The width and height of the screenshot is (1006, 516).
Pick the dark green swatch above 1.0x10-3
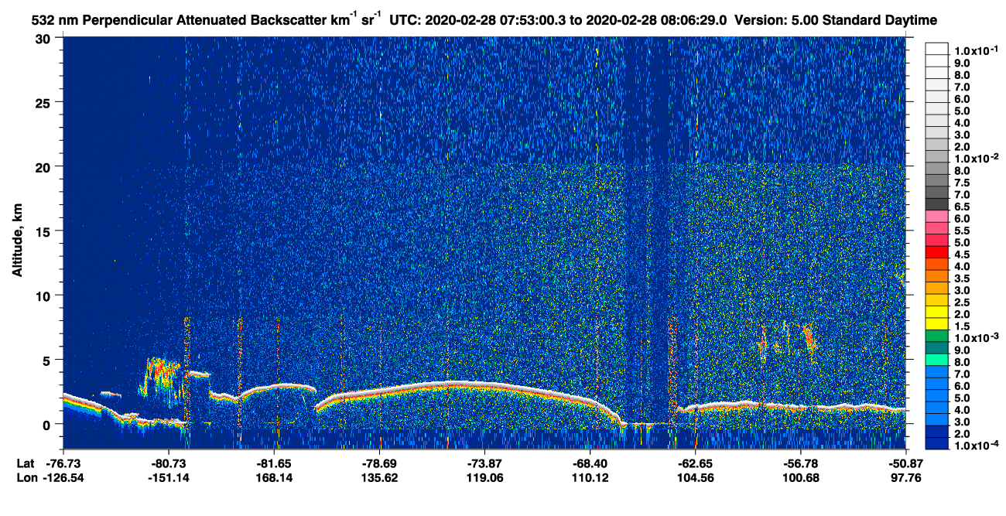point(937,336)
